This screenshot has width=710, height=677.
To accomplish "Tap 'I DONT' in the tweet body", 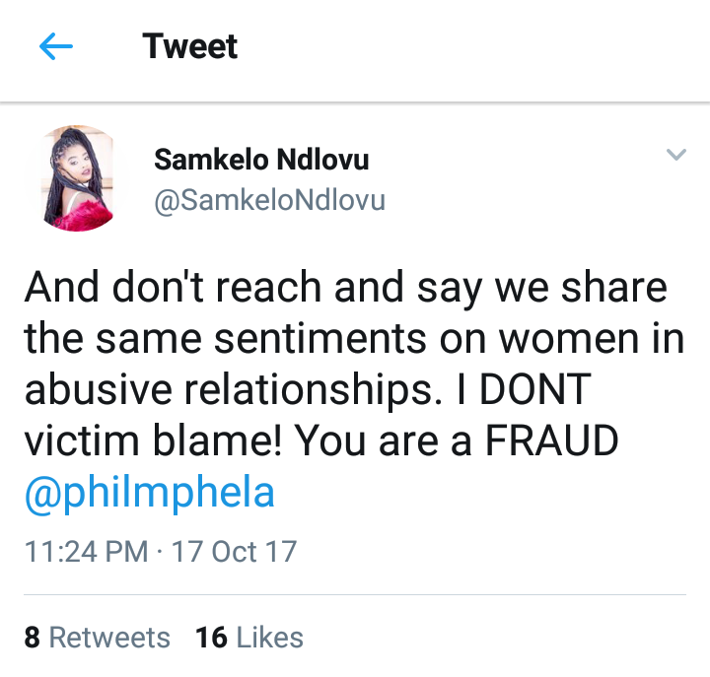I will pyautogui.click(x=524, y=388).
